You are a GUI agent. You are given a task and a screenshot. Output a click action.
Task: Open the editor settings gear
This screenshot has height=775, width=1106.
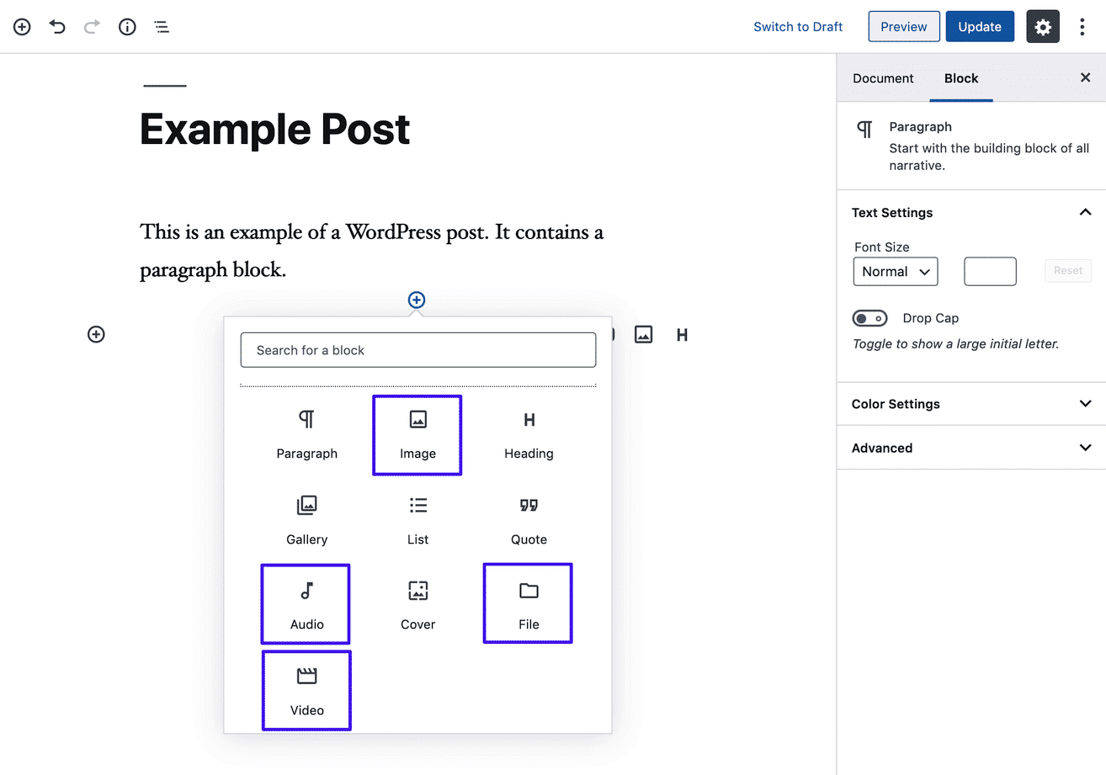[1042, 26]
